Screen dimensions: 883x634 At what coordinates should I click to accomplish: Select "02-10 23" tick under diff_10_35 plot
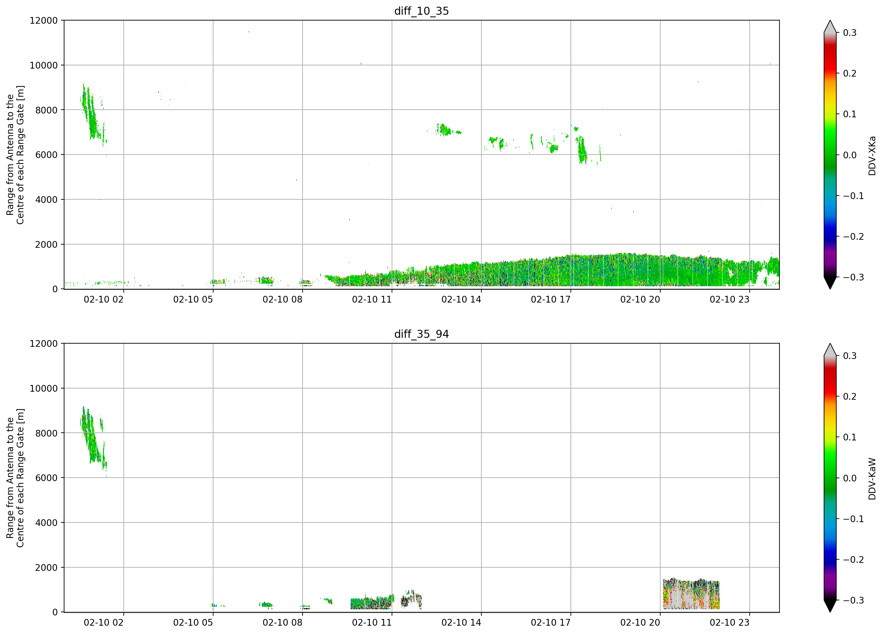[x=729, y=299]
